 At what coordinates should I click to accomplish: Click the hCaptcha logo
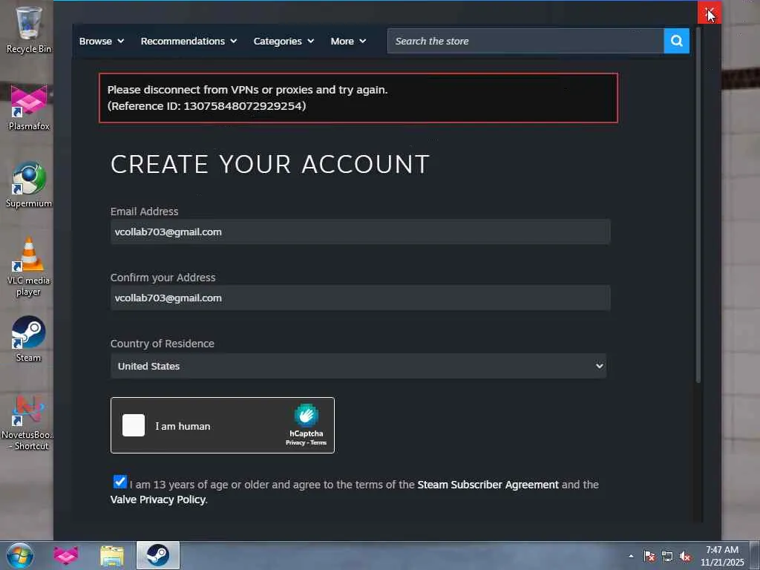tap(307, 415)
